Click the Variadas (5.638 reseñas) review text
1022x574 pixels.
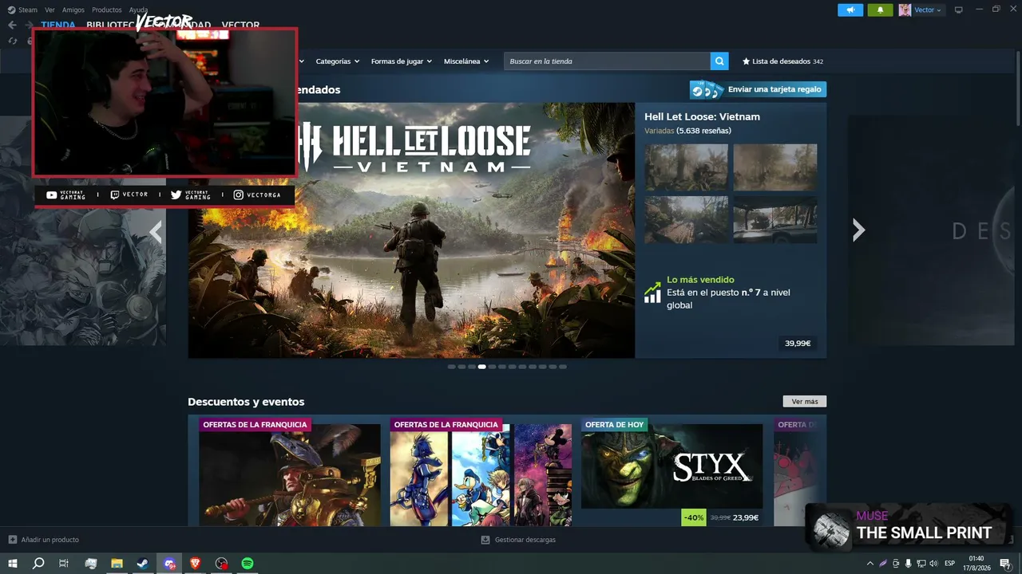click(687, 131)
